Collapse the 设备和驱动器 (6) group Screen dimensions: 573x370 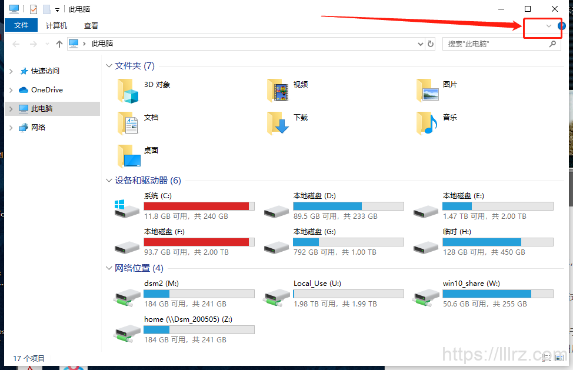[x=108, y=181]
